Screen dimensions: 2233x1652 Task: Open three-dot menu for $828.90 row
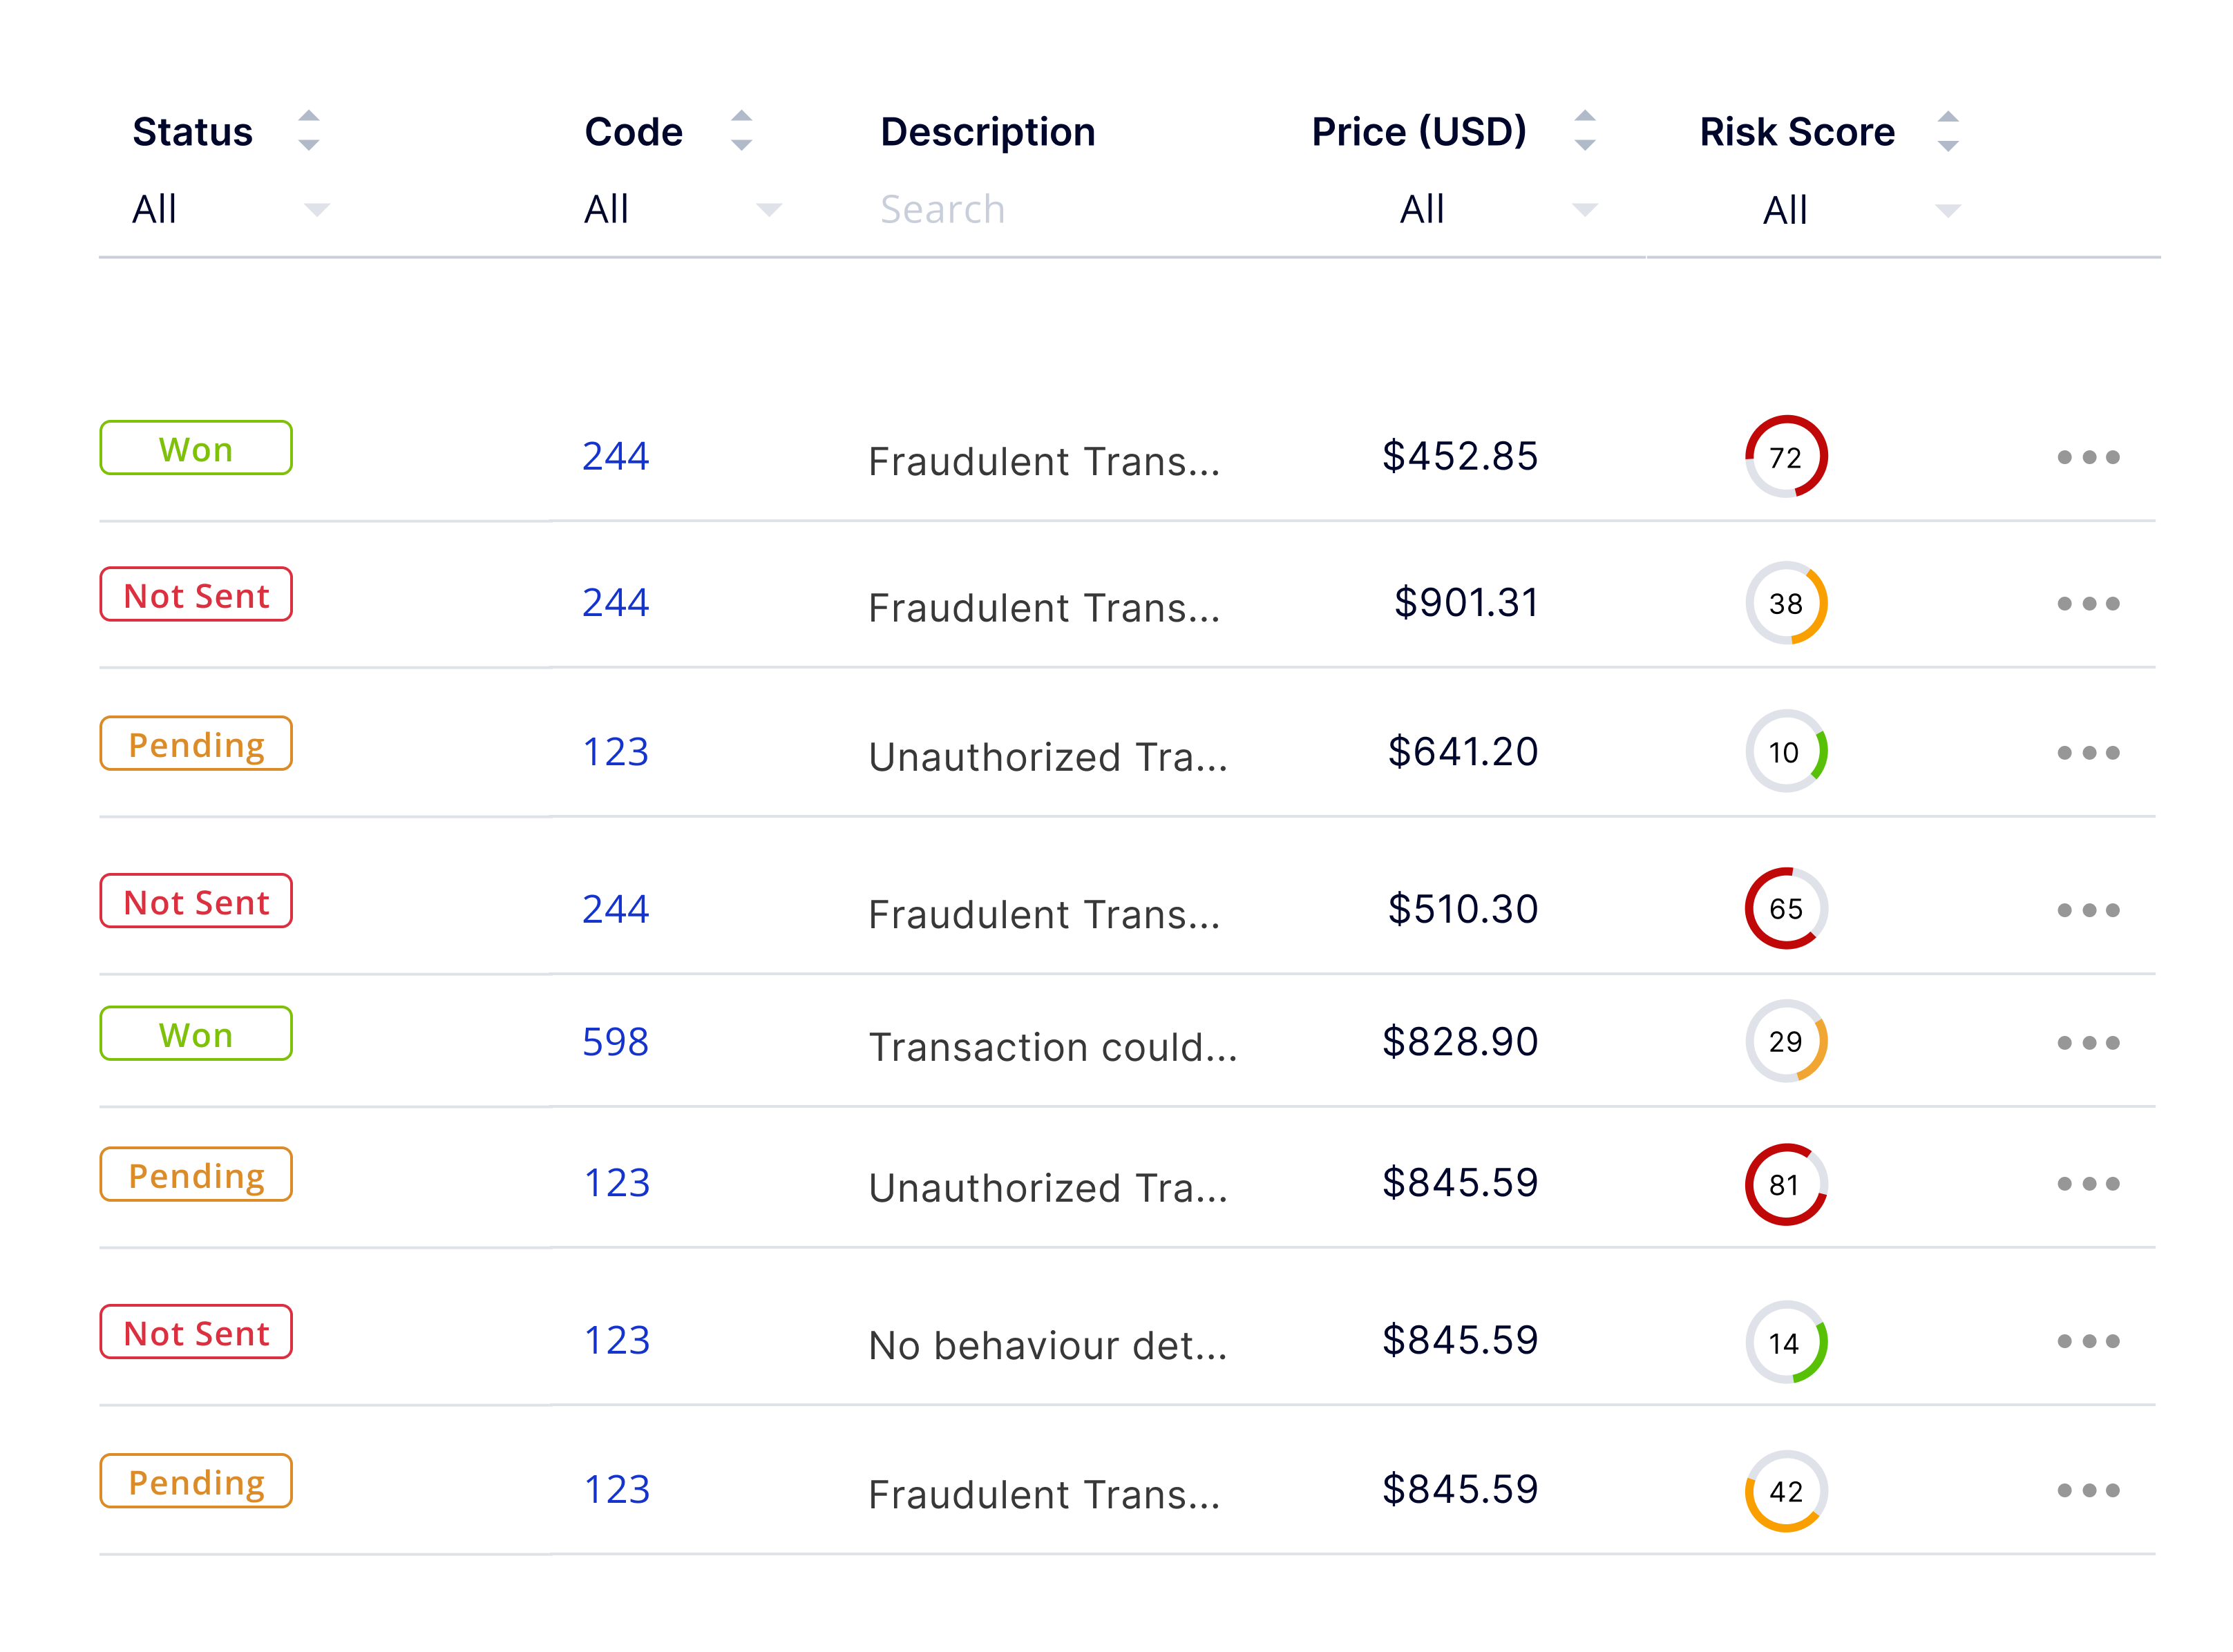(2087, 1042)
